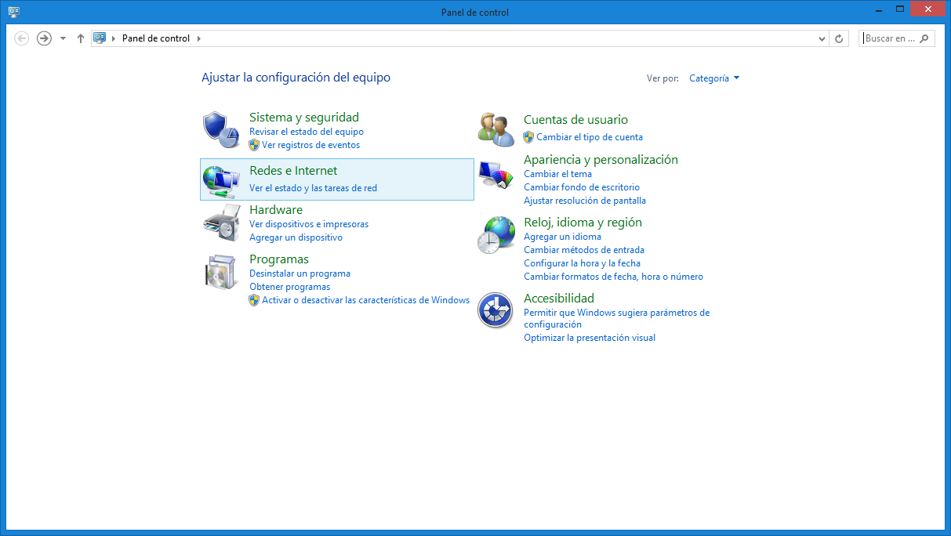Open recent locations dropdown arrow
Viewport: 951px width, 536px height.
63,38
